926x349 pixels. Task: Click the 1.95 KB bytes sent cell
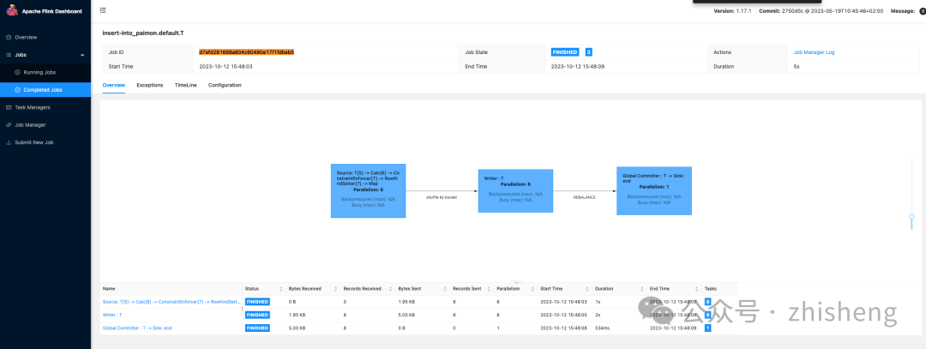coord(407,302)
